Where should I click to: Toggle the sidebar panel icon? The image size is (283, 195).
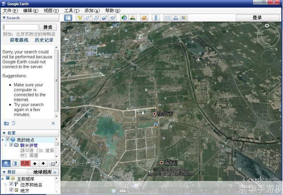[68, 18]
